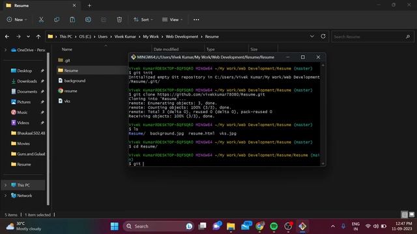
Task: Switch to Details view layout icon
Action: (x=405, y=214)
